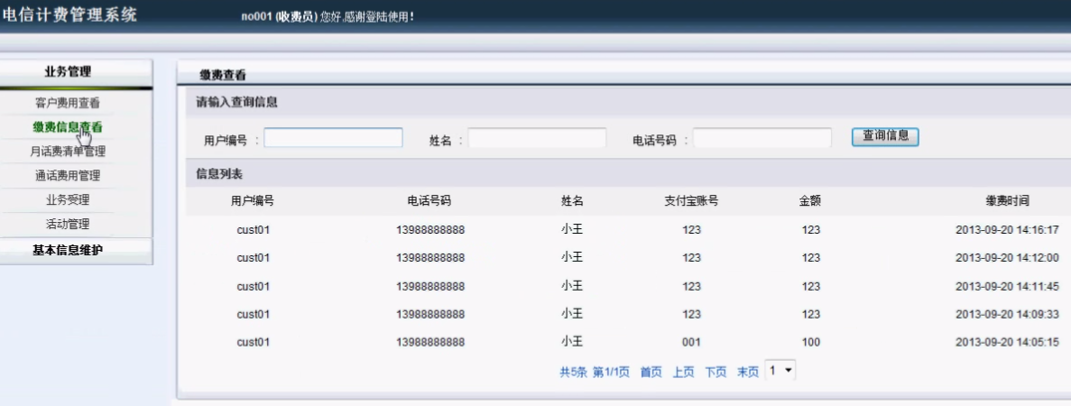Open 月话费清单管理 menu item
The height and width of the screenshot is (406, 1071).
point(67,151)
